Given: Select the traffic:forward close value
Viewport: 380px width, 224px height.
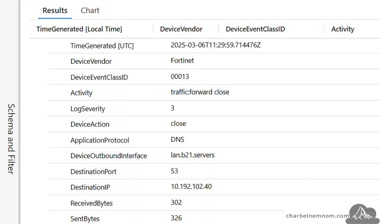Looking at the screenshot, I should (200, 92).
